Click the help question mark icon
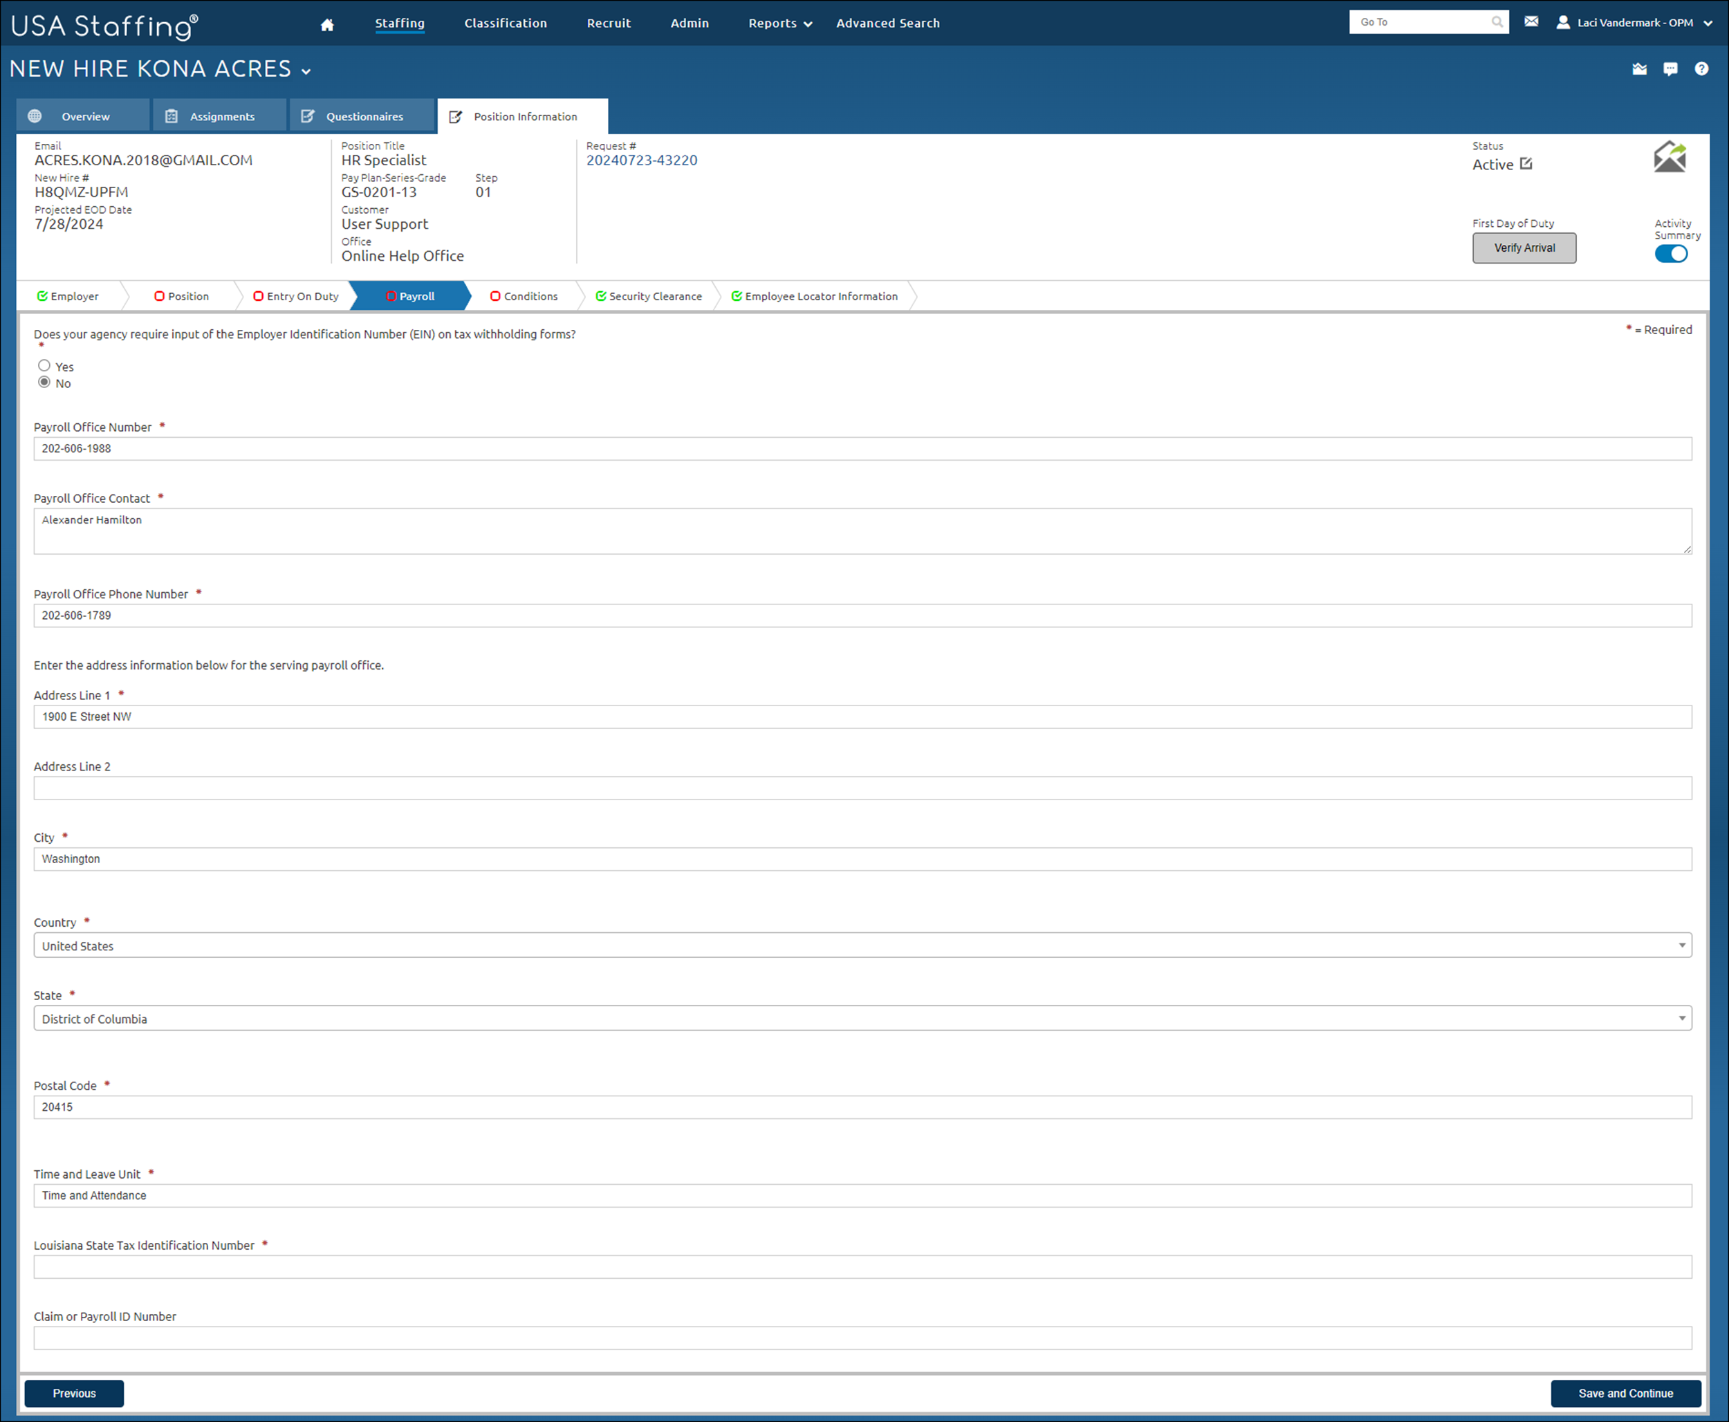This screenshot has width=1729, height=1422. [1701, 68]
